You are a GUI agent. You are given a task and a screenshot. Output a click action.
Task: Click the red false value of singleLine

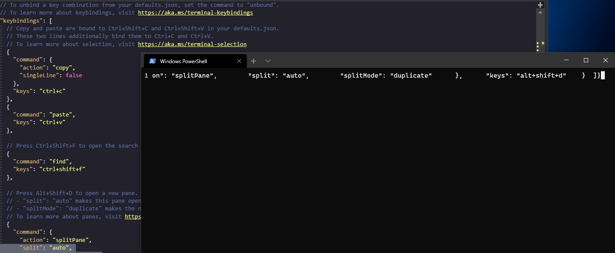73,75
